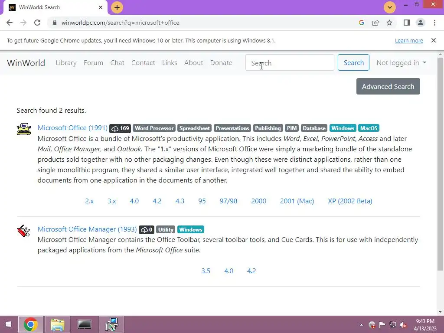Open Chrome's three-dot menu

(x=434, y=23)
